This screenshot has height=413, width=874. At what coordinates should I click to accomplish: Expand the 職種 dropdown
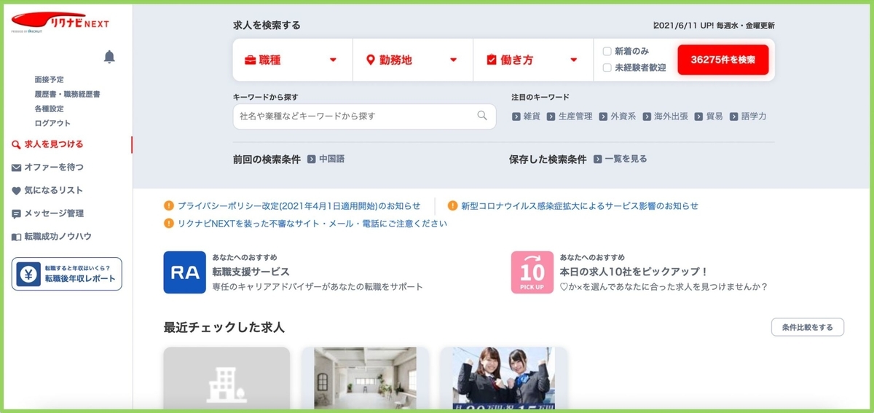(x=292, y=60)
